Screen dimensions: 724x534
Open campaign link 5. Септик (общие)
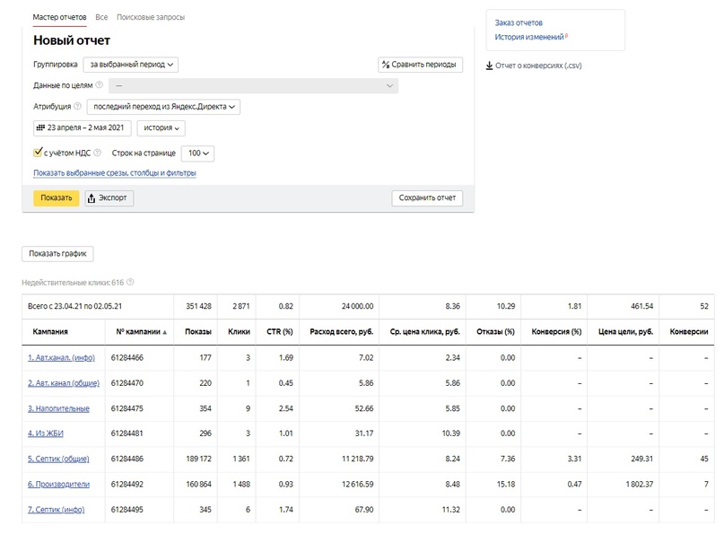point(58,459)
